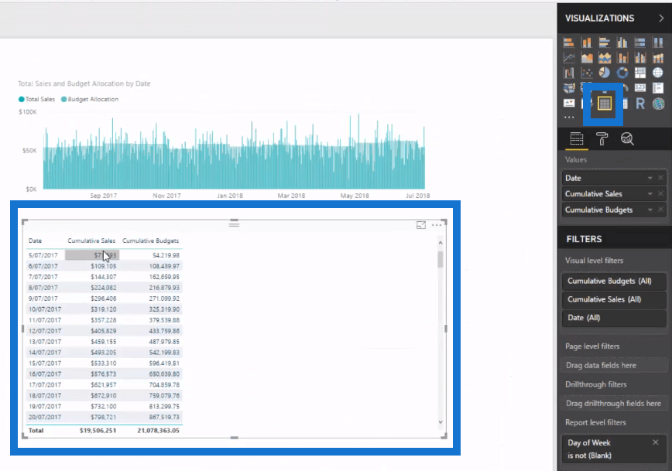Viewport: 672px width, 471px height.
Task: Expand the Date (All) filter
Action: 614,318
